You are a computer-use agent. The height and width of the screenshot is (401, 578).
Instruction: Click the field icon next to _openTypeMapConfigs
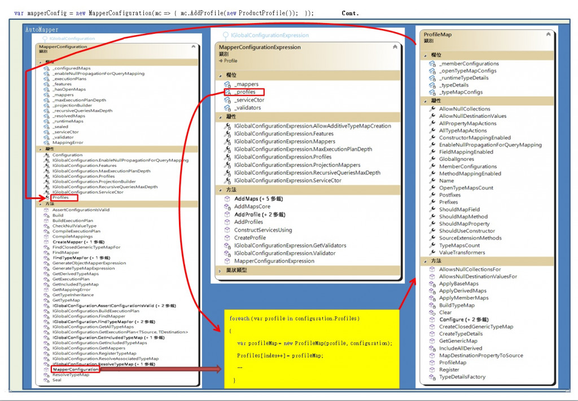(432, 70)
